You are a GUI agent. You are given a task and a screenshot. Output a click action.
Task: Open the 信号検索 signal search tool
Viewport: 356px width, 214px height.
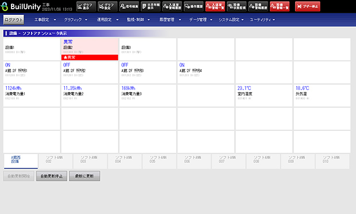(129, 6)
